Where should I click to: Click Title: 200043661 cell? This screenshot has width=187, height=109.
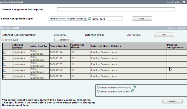[40, 52]
